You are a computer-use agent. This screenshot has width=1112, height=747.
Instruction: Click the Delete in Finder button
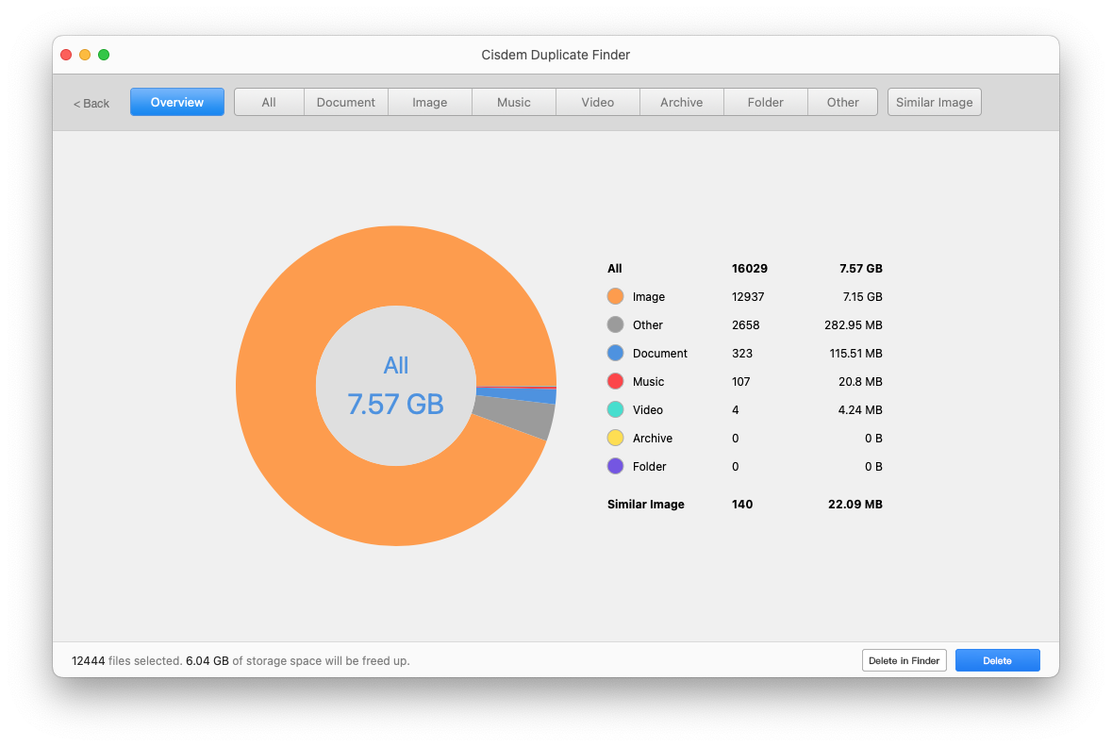[x=904, y=660]
